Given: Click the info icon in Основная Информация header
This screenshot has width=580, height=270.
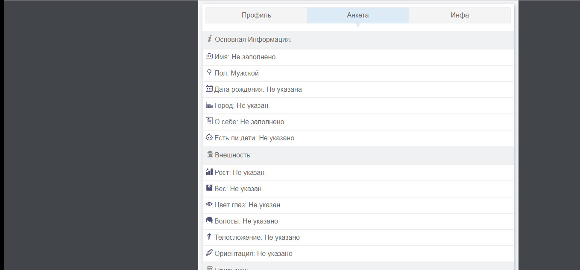Looking at the screenshot, I should [210, 39].
